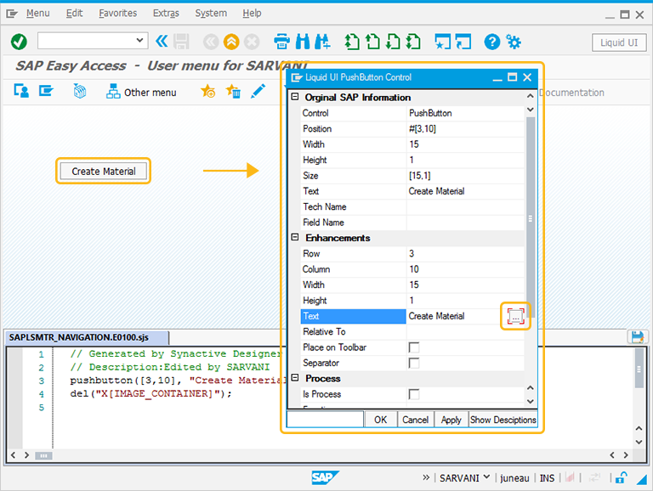Toggle the Separator checkbox

414,363
